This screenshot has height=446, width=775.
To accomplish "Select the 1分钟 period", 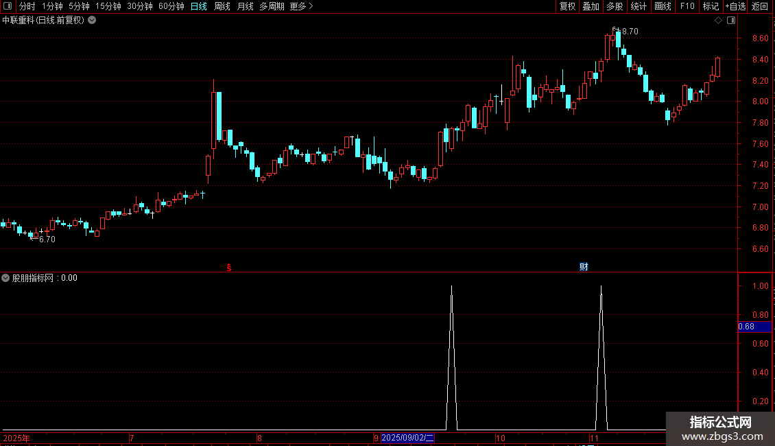I will coord(52,6).
